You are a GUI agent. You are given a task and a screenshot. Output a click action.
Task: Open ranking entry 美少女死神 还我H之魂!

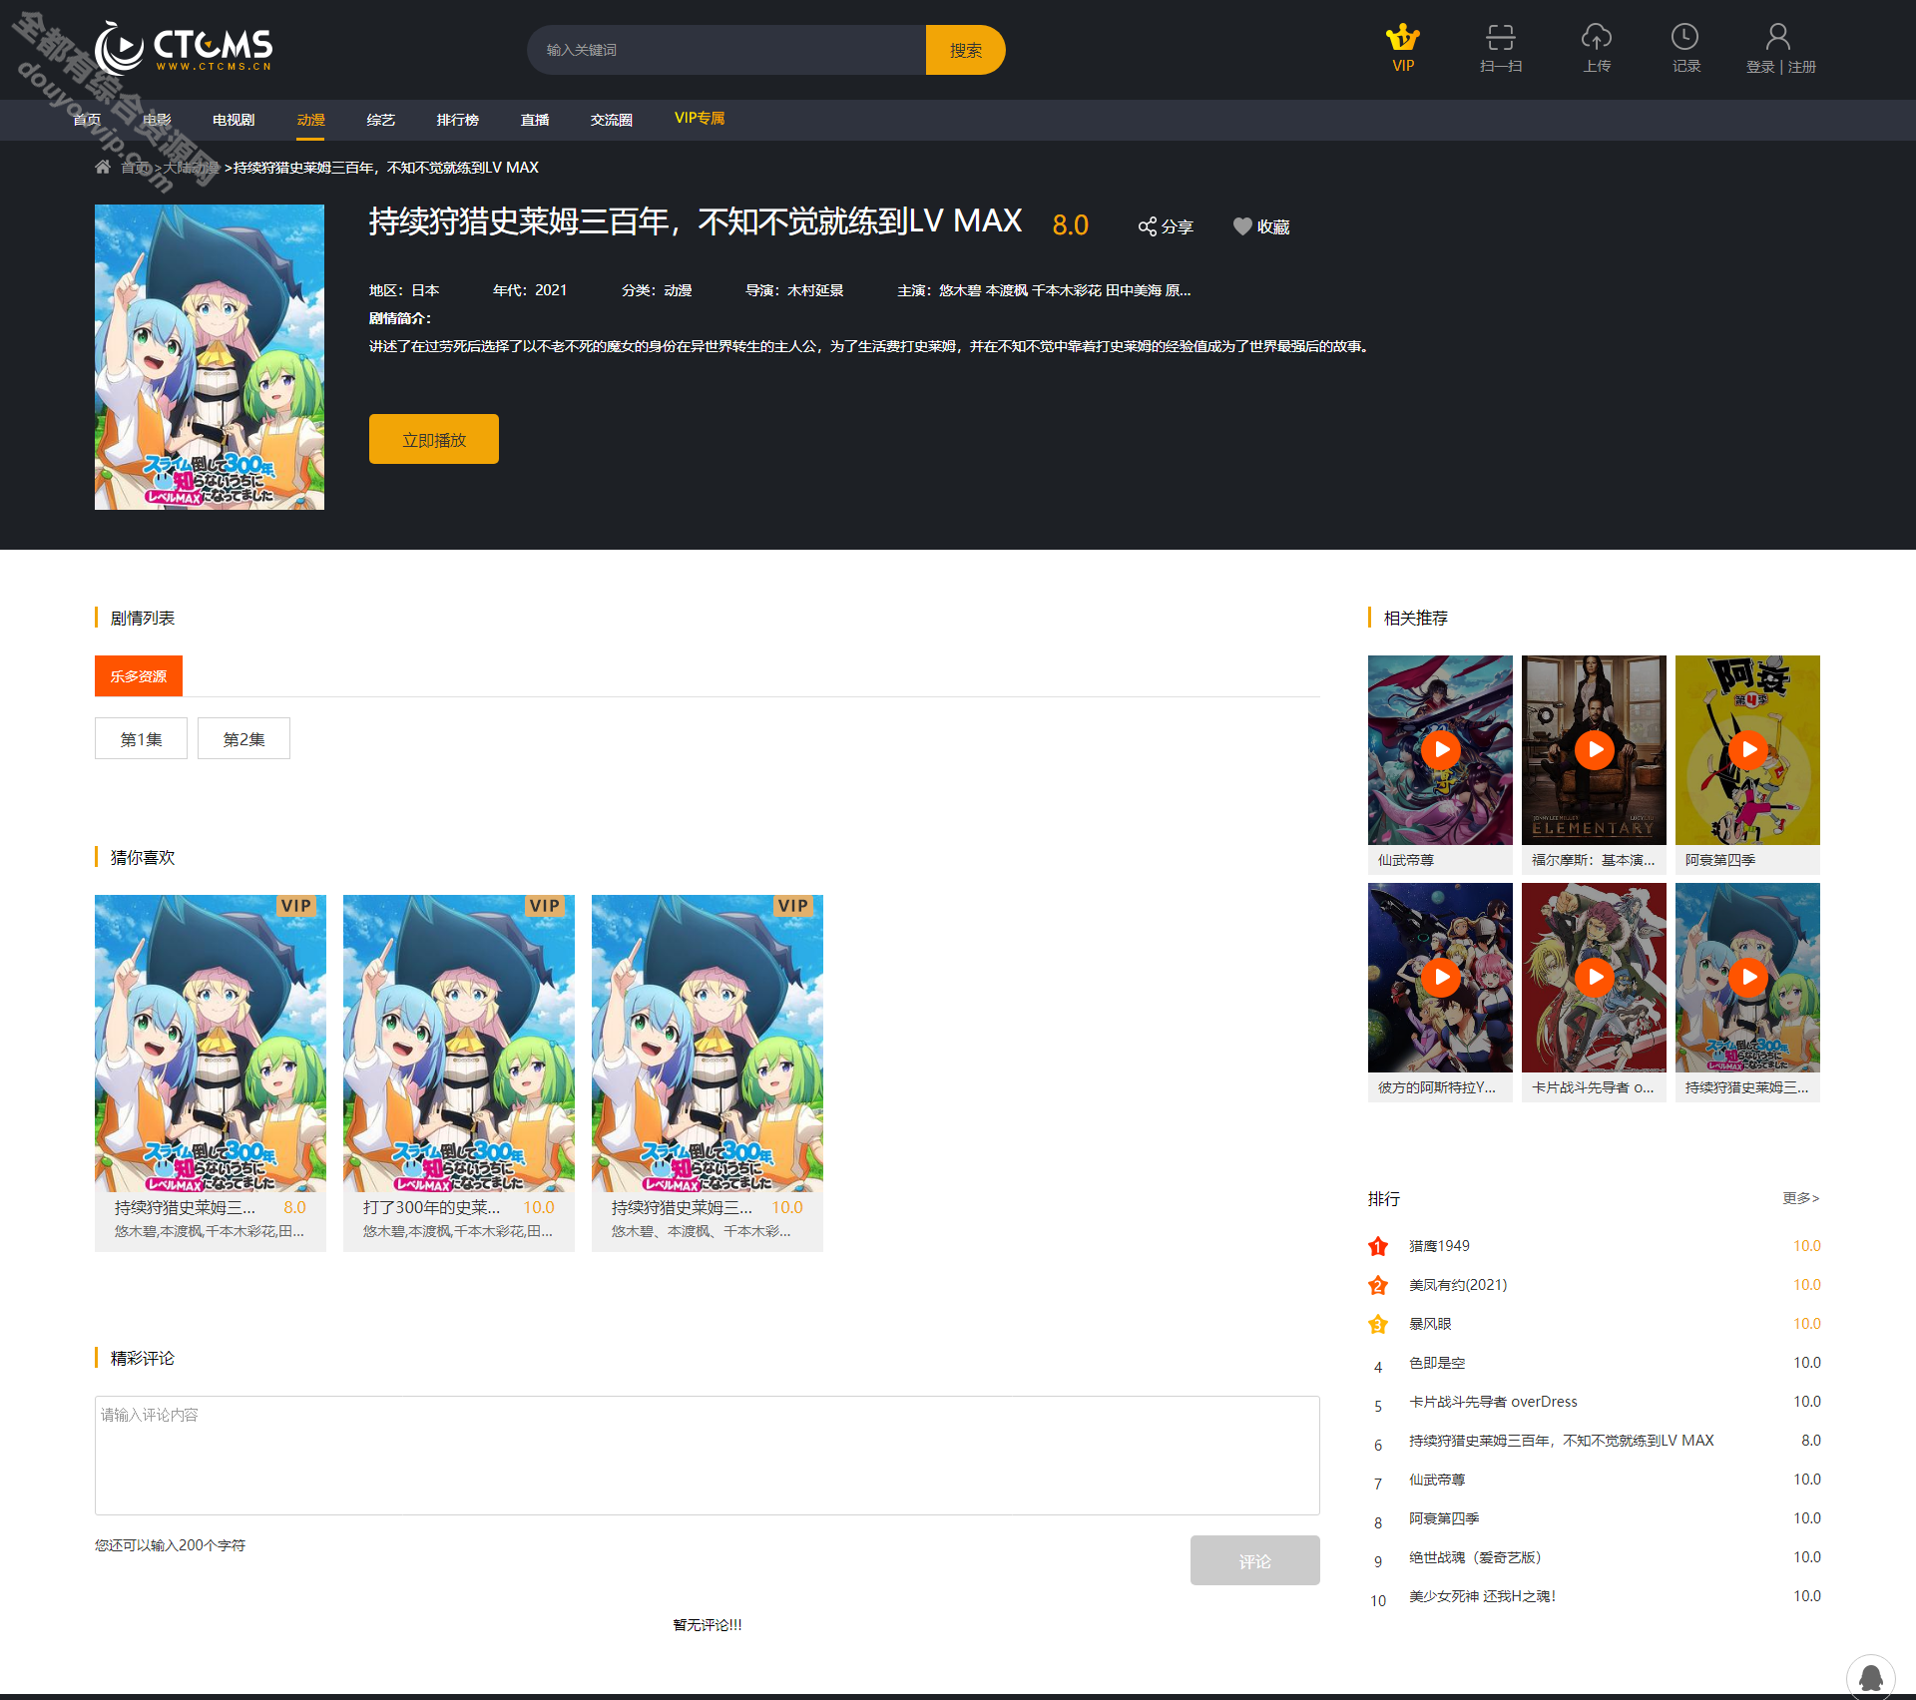click(x=1482, y=1596)
